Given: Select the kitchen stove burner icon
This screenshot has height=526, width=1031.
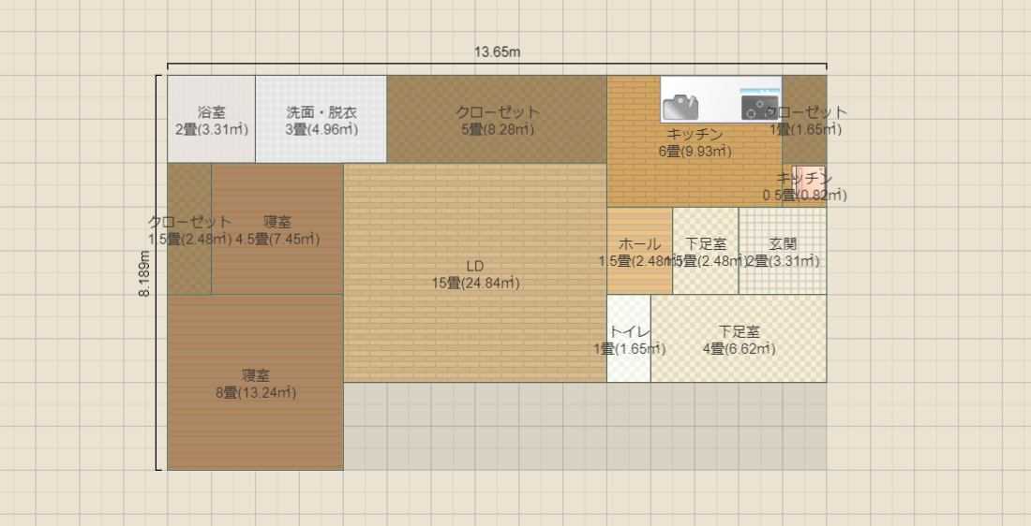Looking at the screenshot, I should pyautogui.click(x=759, y=107).
